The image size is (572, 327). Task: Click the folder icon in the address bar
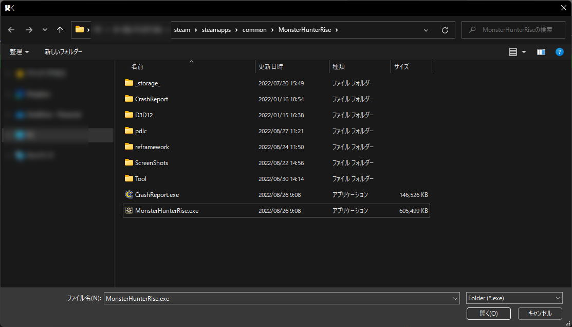[80, 29]
